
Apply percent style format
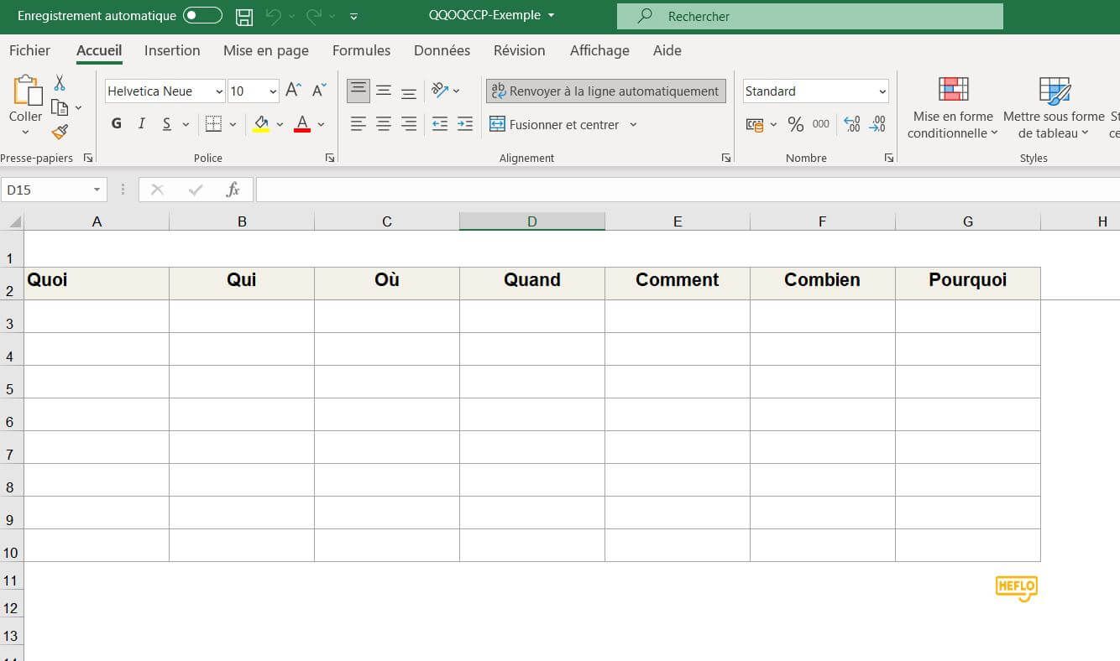[796, 124]
